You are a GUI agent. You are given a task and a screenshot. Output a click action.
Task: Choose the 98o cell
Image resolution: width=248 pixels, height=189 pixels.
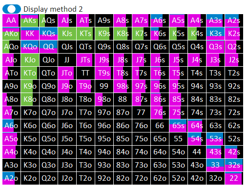[x=104, y=99]
